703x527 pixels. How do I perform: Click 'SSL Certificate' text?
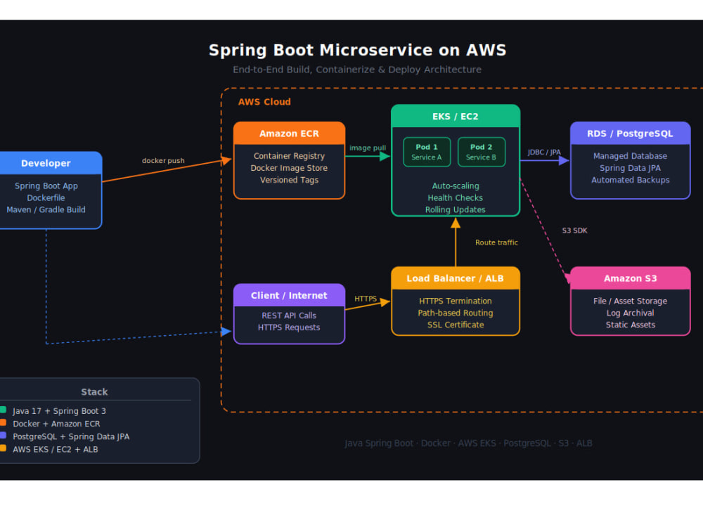(x=456, y=325)
